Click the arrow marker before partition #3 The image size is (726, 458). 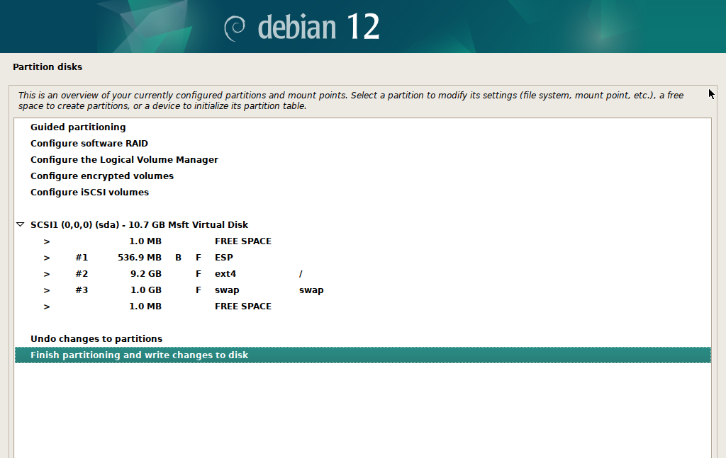pyautogui.click(x=47, y=290)
